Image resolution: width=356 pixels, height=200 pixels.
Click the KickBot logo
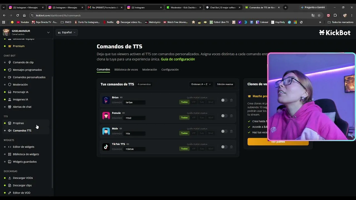pyautogui.click(x=335, y=33)
